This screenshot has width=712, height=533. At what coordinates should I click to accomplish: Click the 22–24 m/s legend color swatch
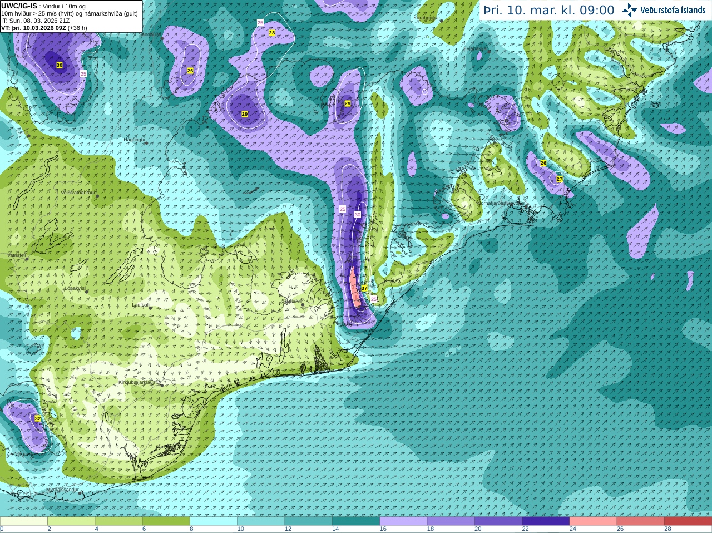(546, 521)
